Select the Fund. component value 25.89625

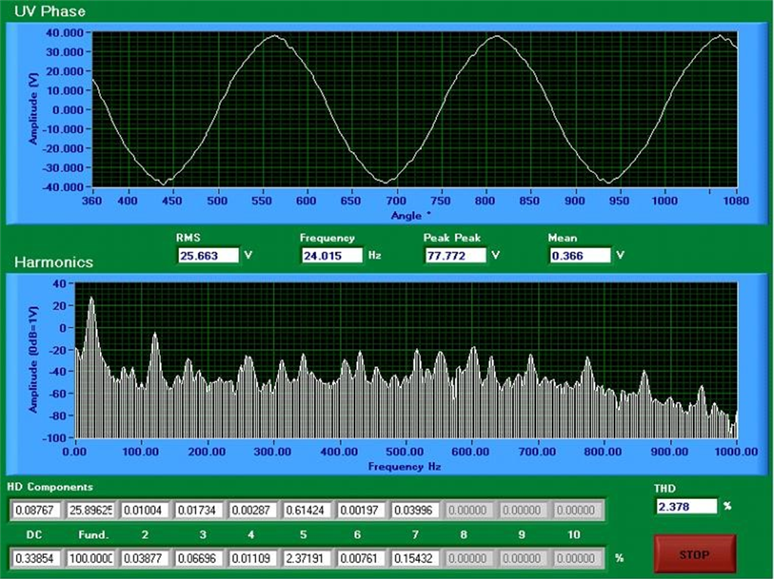coord(89,510)
